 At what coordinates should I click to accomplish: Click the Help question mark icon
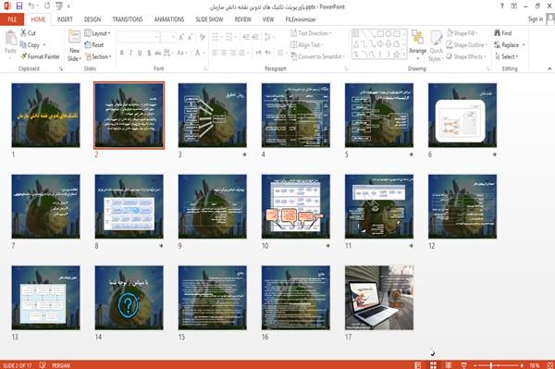[502, 6]
